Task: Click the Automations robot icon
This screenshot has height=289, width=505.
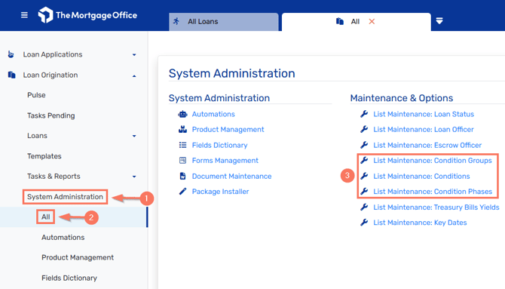Action: 182,114
